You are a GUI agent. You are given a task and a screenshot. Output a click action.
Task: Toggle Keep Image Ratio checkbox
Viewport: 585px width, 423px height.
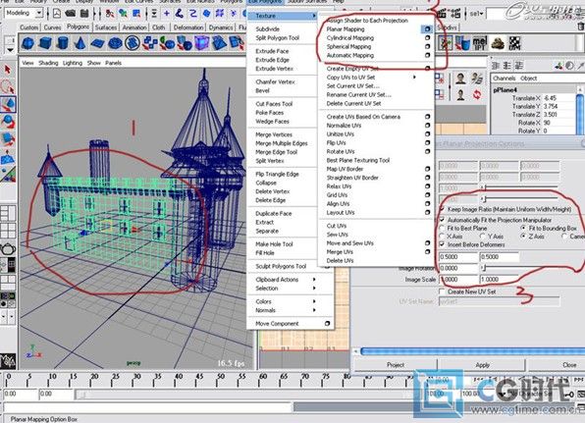point(443,209)
